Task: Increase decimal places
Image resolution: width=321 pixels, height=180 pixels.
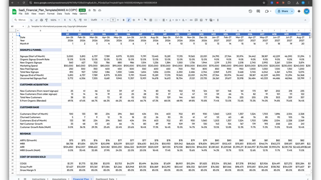Action: pyautogui.click(x=80, y=20)
